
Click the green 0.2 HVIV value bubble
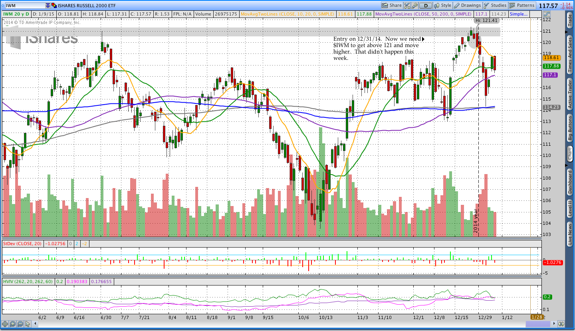[547, 297]
